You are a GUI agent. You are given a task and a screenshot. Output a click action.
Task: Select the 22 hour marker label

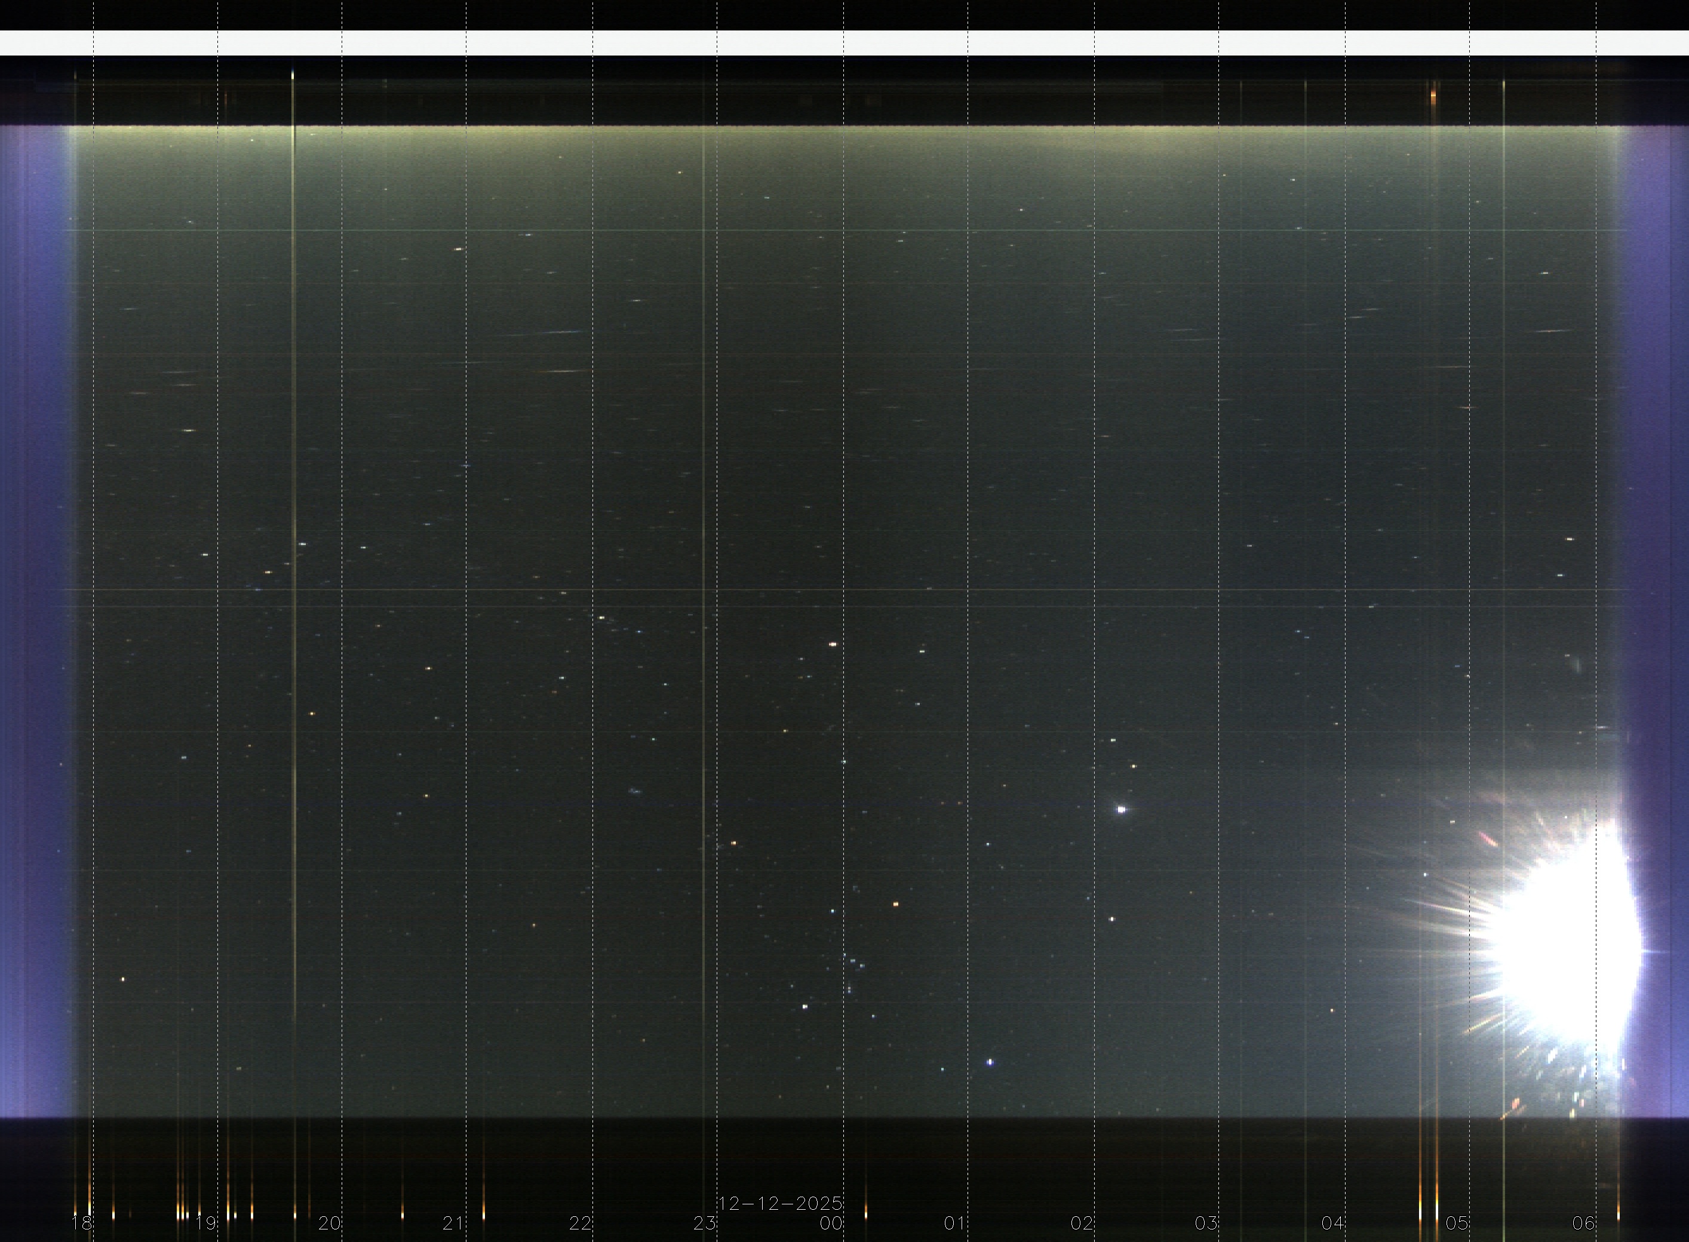(581, 1223)
